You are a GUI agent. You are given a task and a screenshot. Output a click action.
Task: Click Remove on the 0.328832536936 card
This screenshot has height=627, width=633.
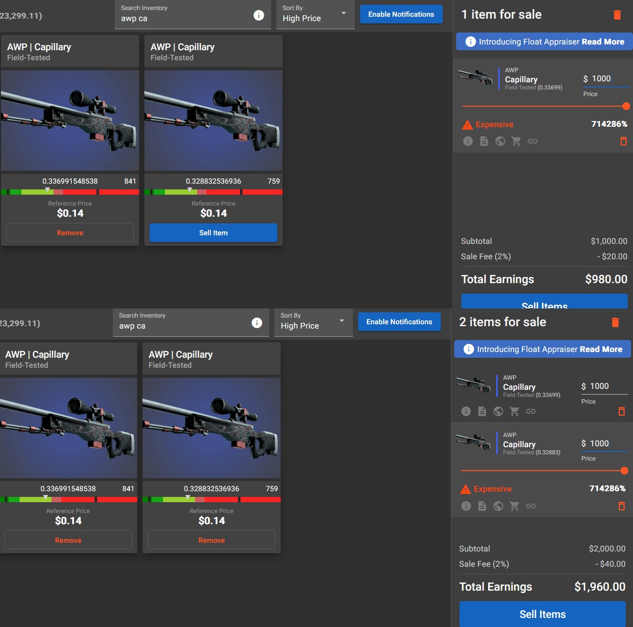pyautogui.click(x=211, y=540)
